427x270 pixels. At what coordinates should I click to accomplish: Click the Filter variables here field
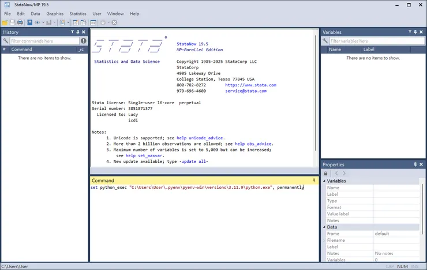click(x=377, y=41)
